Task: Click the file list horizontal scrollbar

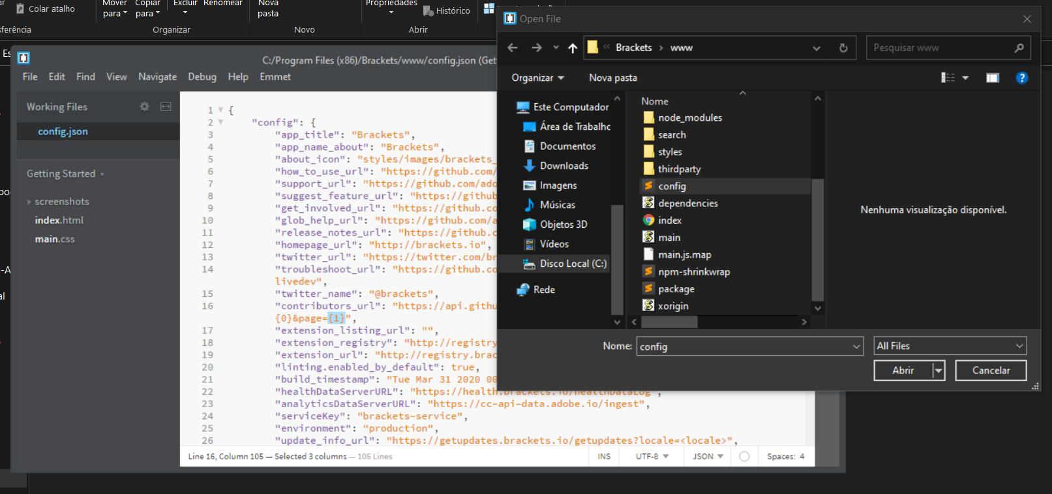Action: point(669,322)
